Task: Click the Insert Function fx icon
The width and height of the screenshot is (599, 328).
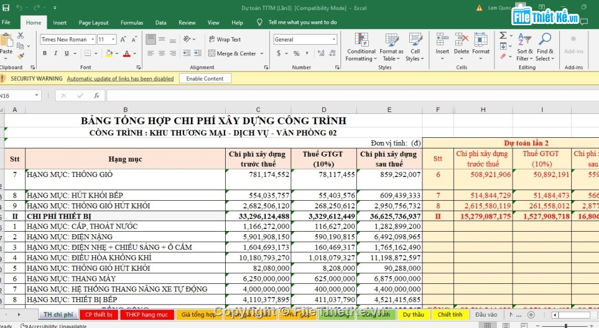Action: point(96,95)
